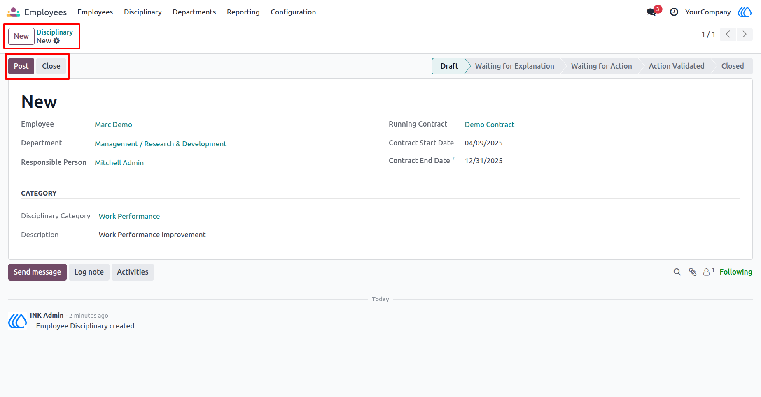Click the New record button
The width and height of the screenshot is (761, 397).
pyautogui.click(x=21, y=36)
